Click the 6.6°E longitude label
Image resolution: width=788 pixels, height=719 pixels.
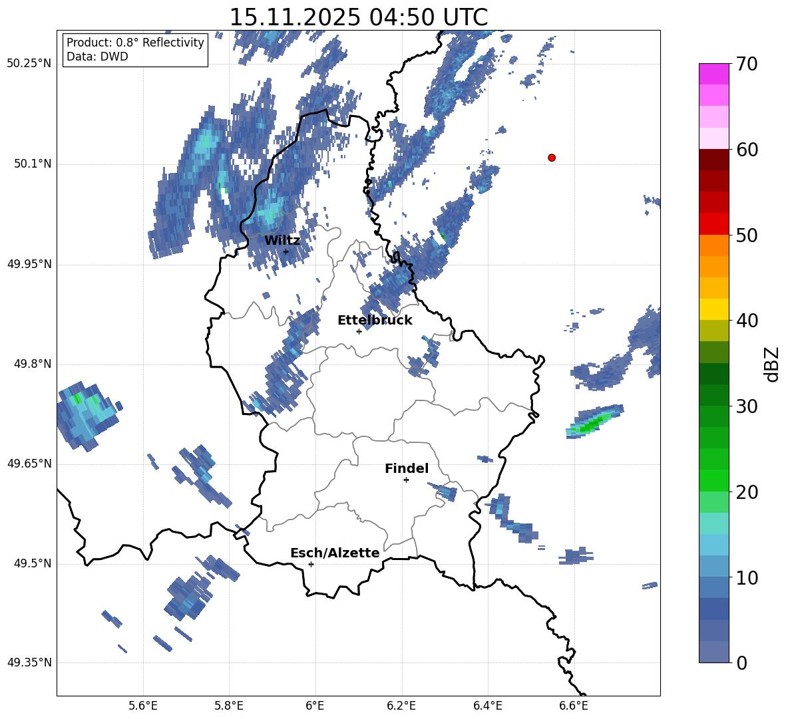(574, 706)
